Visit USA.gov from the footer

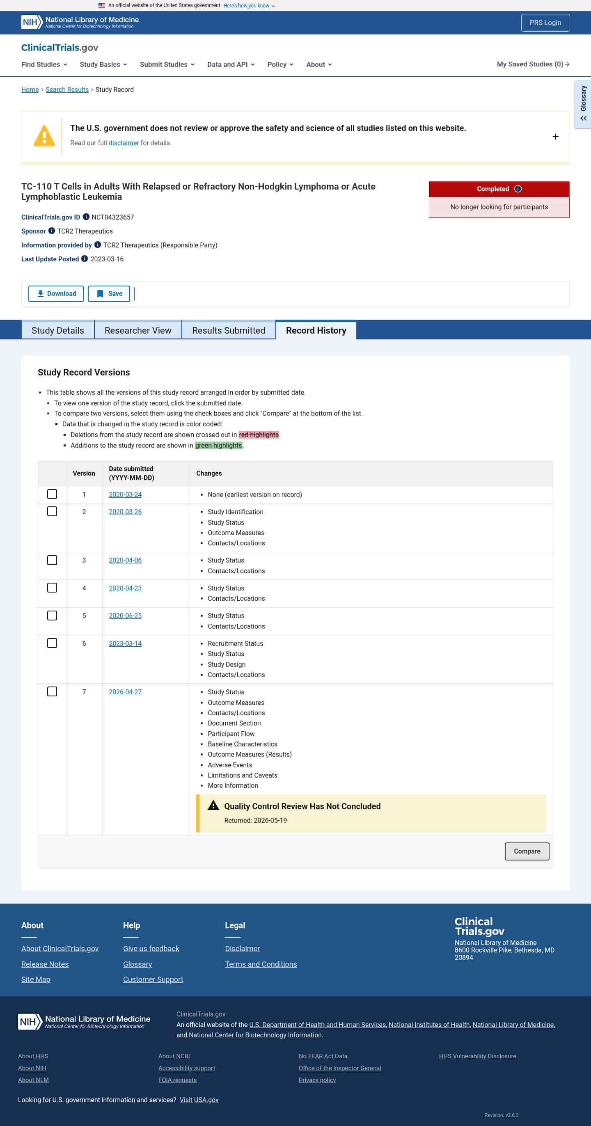[199, 1100]
